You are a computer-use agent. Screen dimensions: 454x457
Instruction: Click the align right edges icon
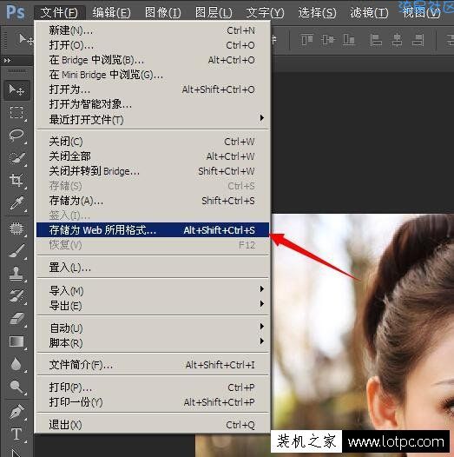click(418, 40)
